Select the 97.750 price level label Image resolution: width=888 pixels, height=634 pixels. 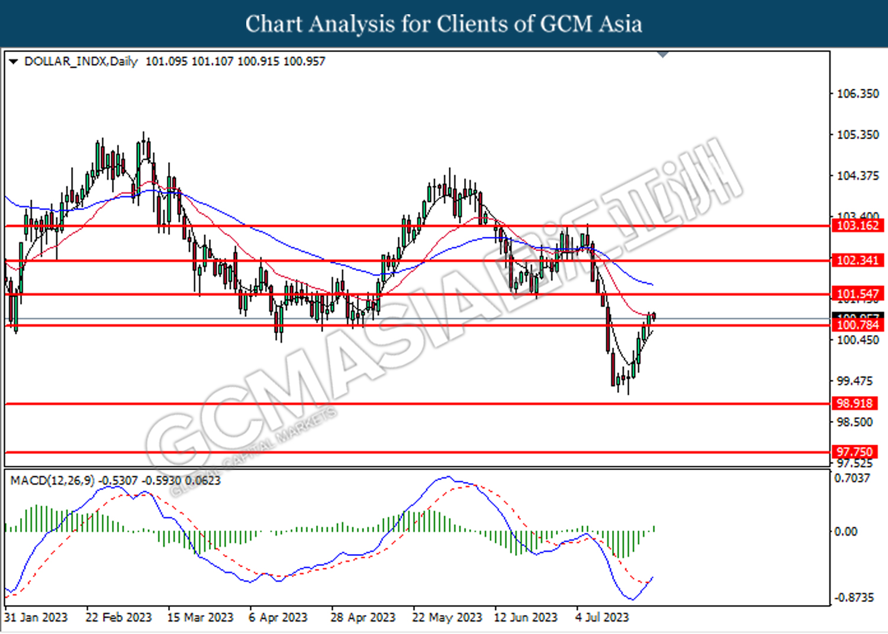coord(854,452)
